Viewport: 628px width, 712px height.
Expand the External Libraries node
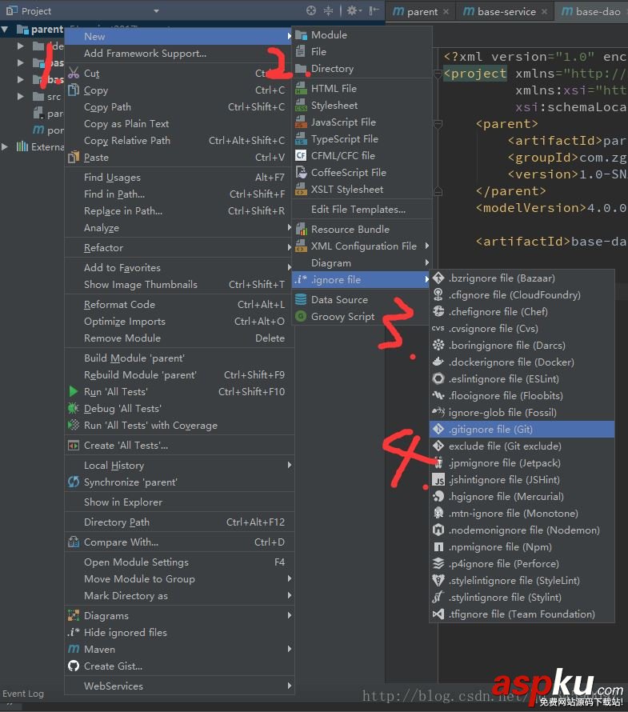(x=5, y=146)
